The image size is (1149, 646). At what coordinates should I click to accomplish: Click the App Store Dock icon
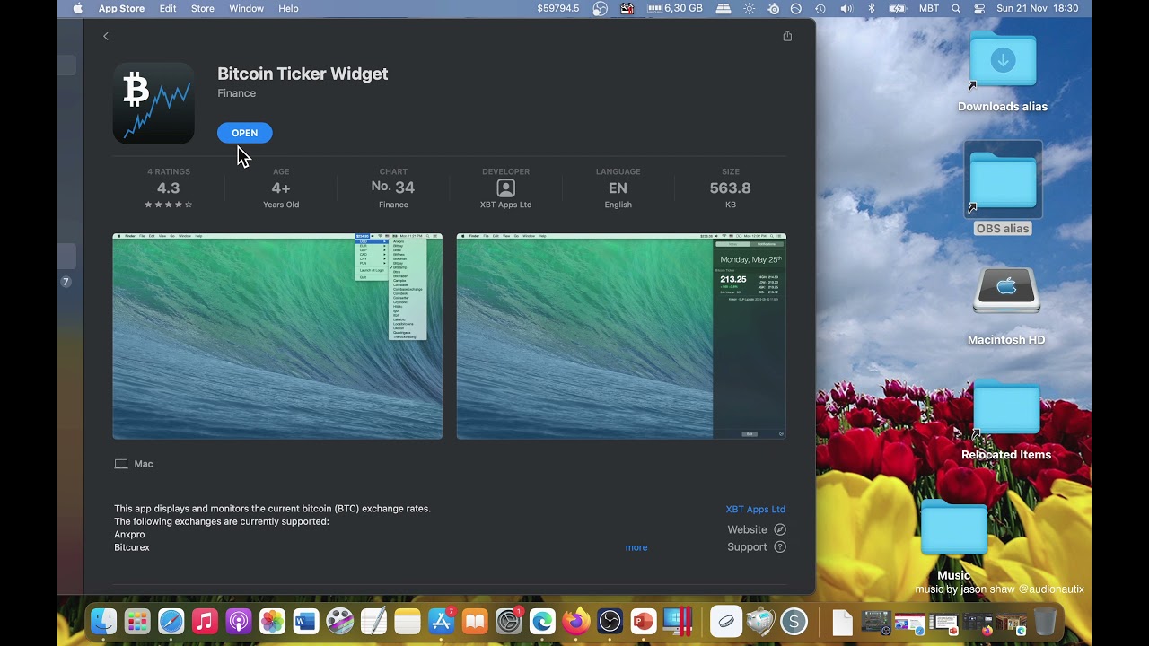pyautogui.click(x=441, y=621)
